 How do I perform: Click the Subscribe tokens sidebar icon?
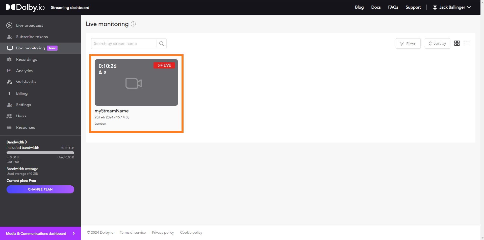click(10, 37)
